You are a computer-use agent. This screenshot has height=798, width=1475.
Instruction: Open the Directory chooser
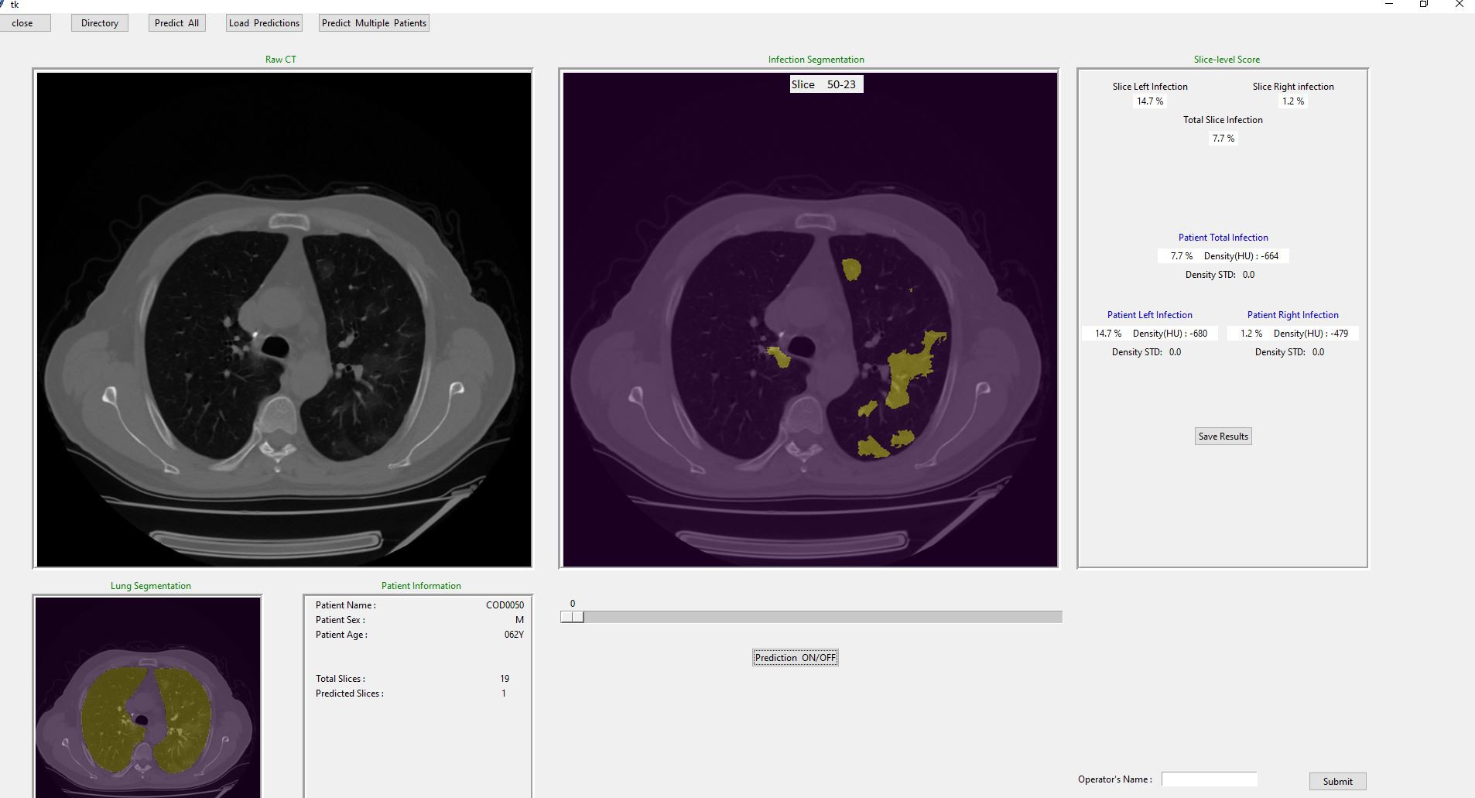pyautogui.click(x=100, y=23)
